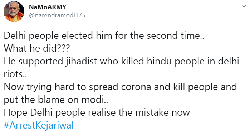Click the line 'Hope Delhi people realise the mistake now'
250x131 pixels.
point(97,112)
